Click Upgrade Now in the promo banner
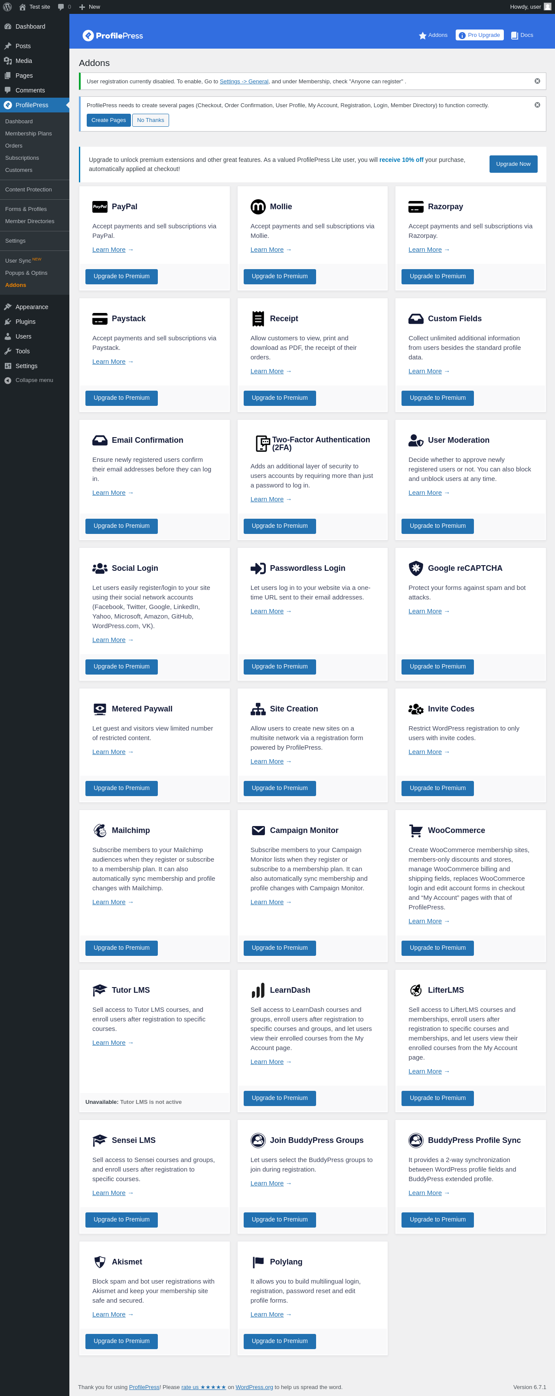 [513, 164]
